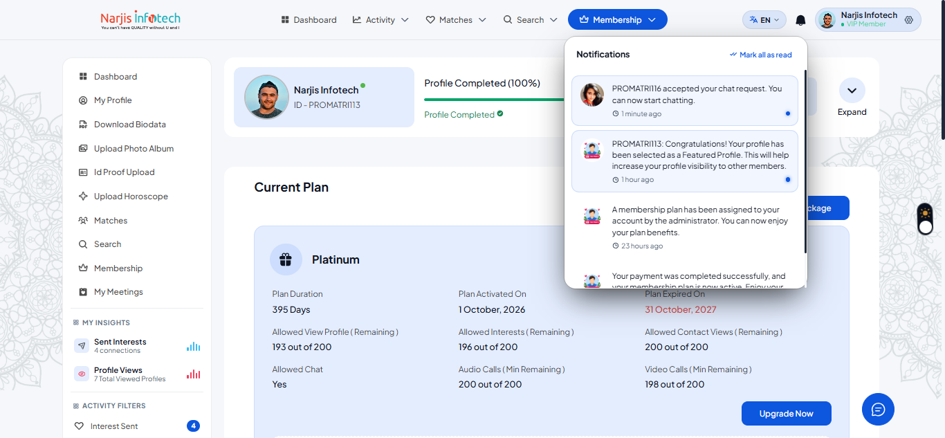Click the 198 out of 200 video calls value
Image resolution: width=945 pixels, height=438 pixels.
coord(675,384)
